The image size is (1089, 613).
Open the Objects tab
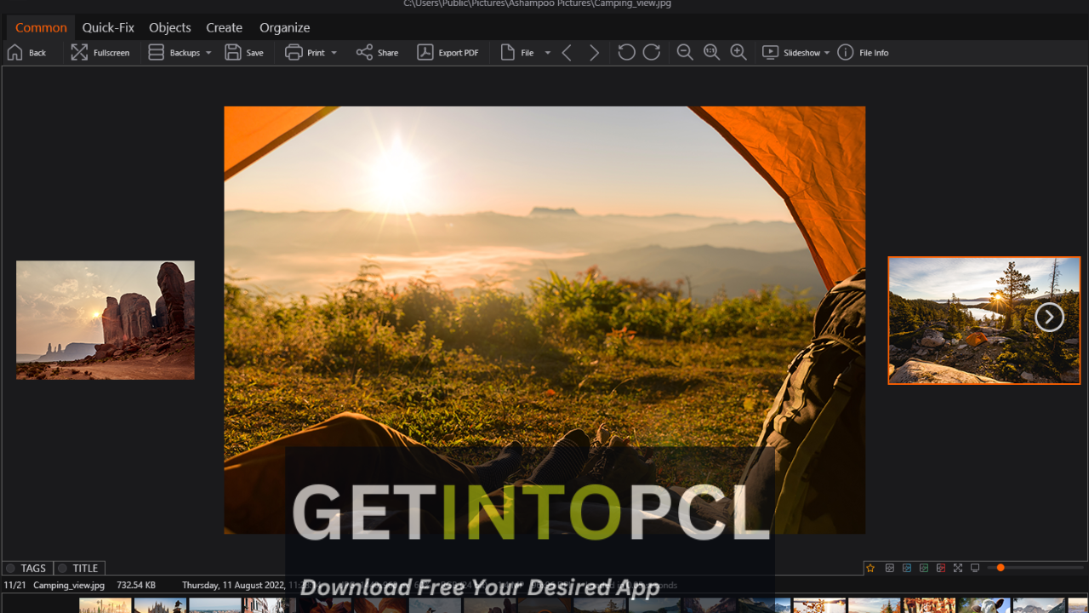170,27
